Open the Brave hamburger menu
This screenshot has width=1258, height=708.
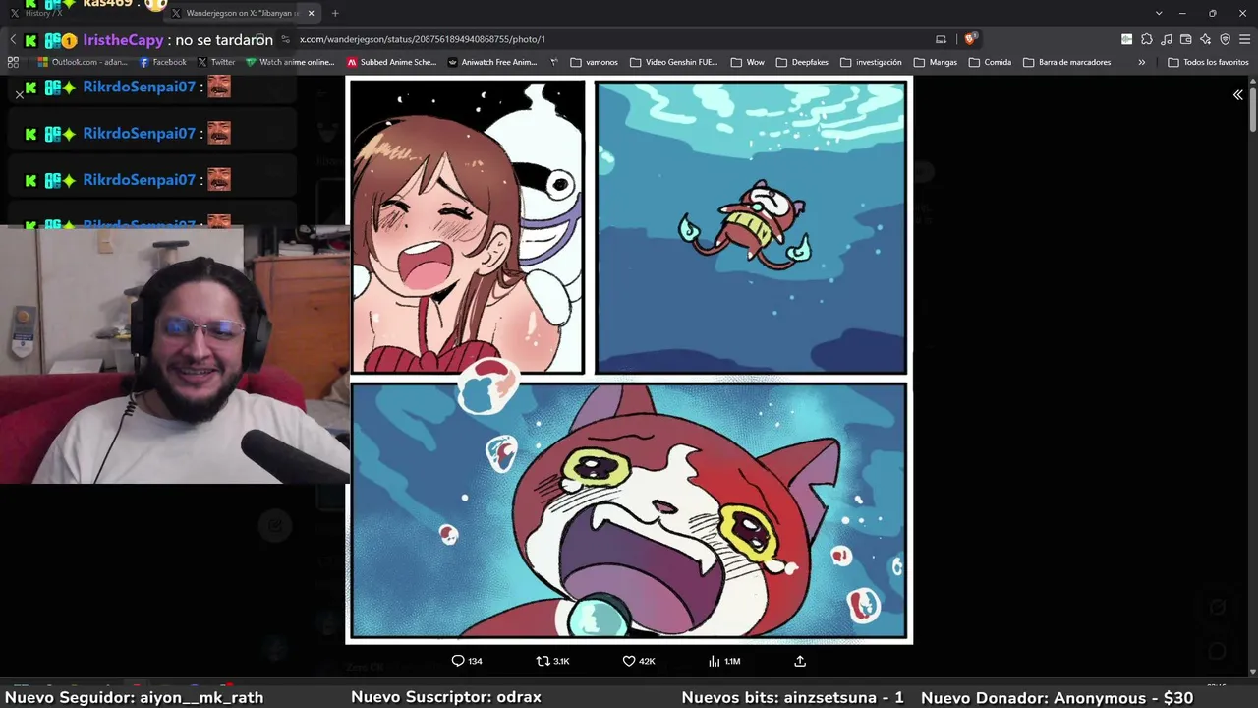(x=1244, y=39)
